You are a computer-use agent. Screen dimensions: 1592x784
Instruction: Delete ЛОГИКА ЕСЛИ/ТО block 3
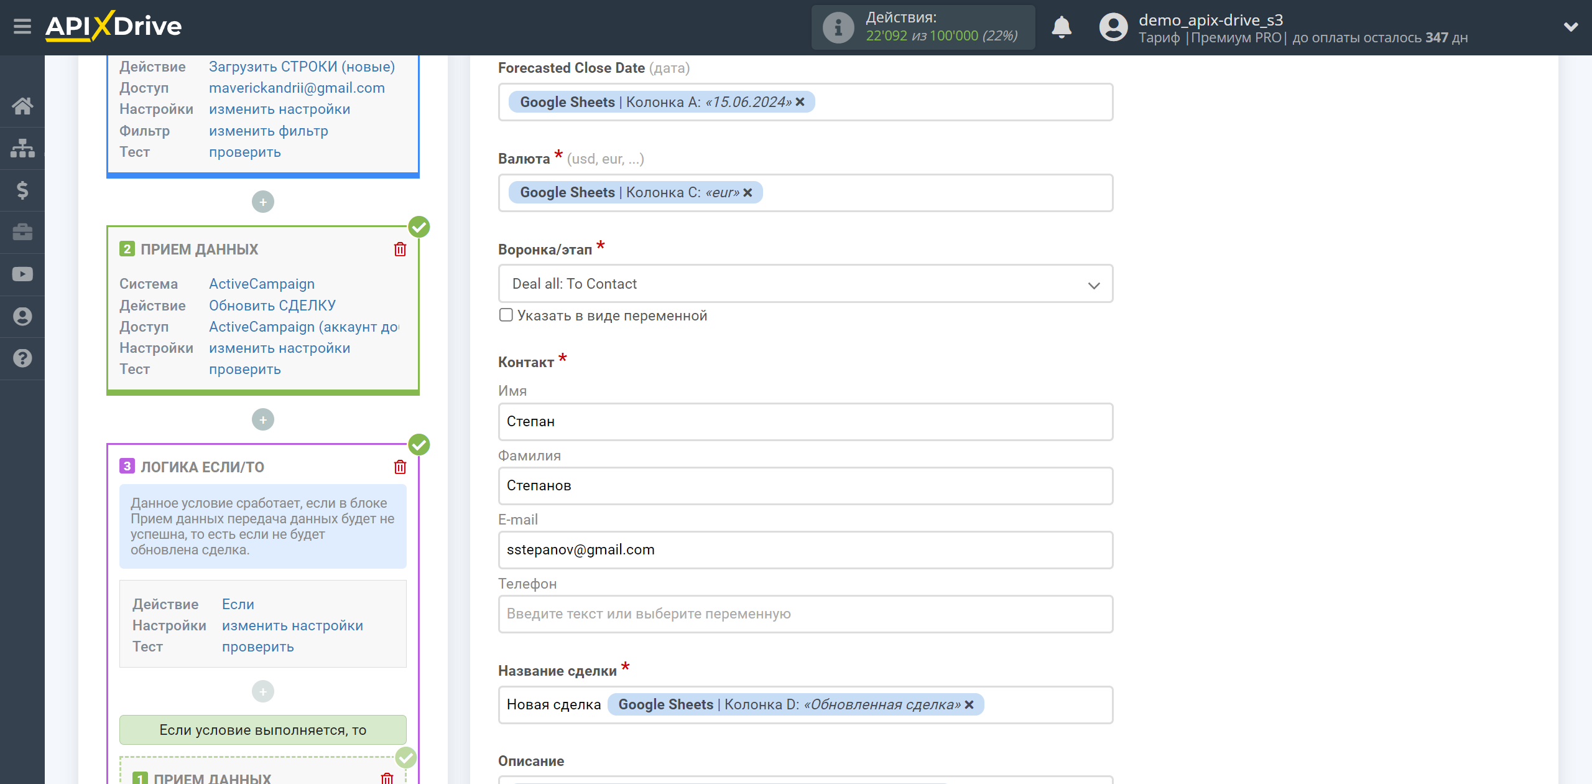(x=400, y=467)
